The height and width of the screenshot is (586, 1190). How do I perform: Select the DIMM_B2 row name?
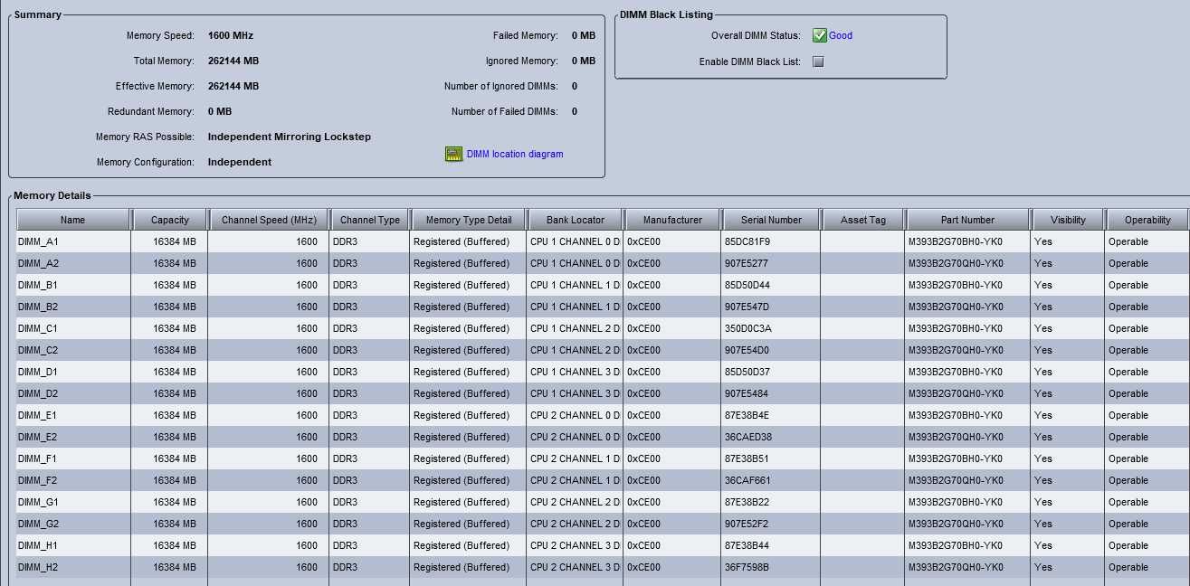click(38, 307)
